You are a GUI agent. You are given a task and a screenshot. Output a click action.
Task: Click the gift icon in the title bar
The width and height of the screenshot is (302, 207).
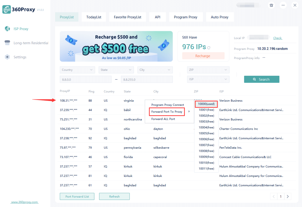[x=271, y=5]
